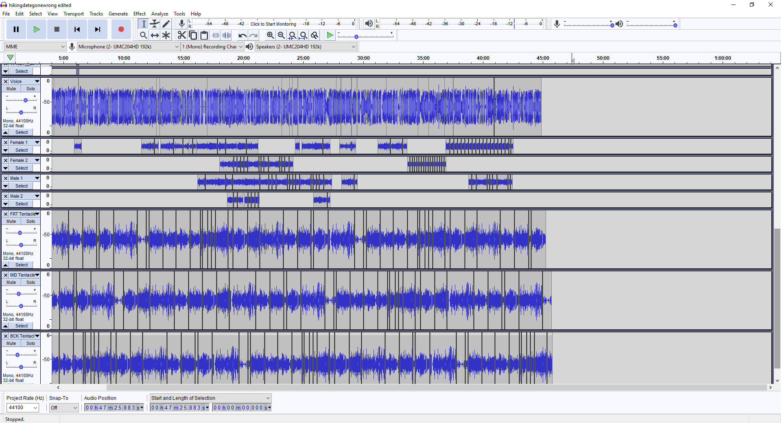This screenshot has width=782, height=423.
Task: Open the MME audio host dropdown
Action: (35, 47)
